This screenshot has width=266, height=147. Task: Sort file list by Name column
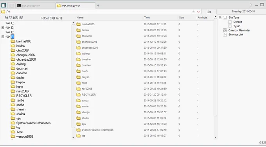tap(80, 17)
